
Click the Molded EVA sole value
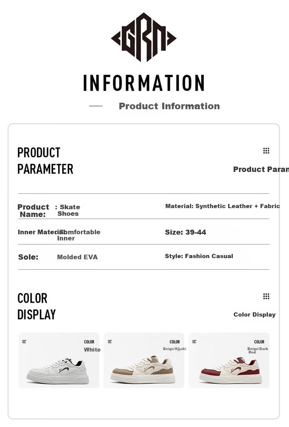pyautogui.click(x=77, y=257)
